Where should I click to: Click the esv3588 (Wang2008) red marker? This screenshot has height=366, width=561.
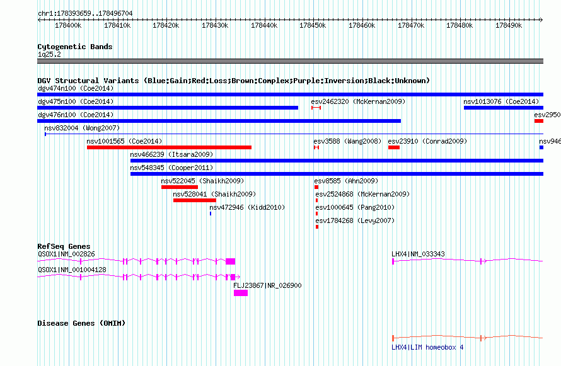pos(316,147)
